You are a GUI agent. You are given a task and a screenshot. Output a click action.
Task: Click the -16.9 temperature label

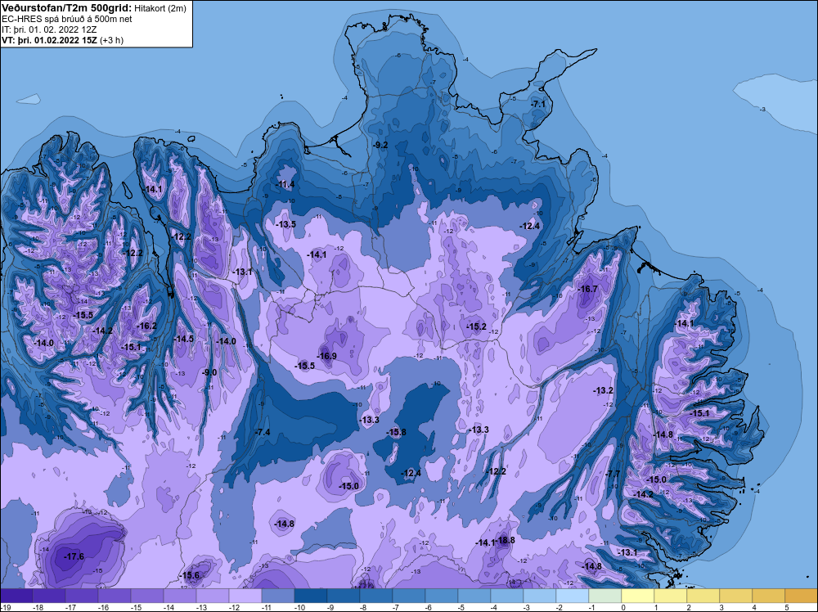326,357
